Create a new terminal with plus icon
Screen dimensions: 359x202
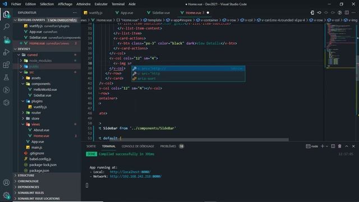323,146
